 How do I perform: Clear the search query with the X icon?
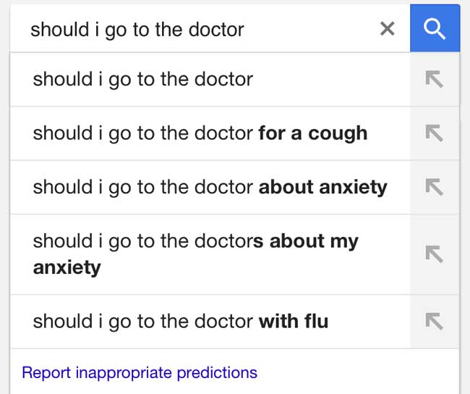coord(388,29)
